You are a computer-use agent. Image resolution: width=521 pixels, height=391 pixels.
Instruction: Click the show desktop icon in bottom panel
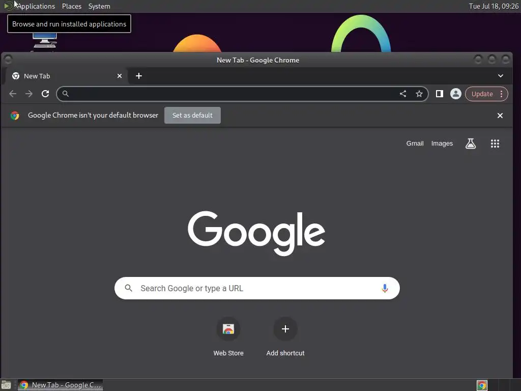coord(6,385)
